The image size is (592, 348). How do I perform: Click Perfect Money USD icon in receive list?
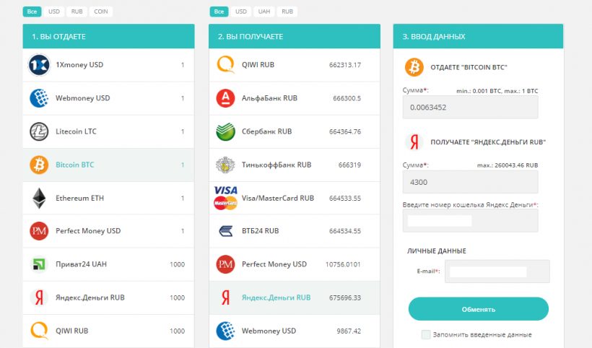[x=225, y=264]
